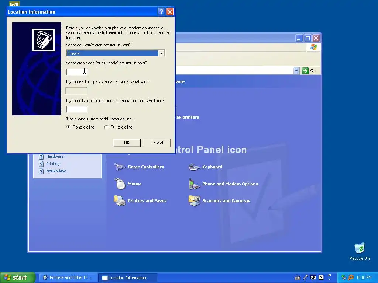Open the Keyboard control panel icon
Screen dimensions: 378x283
click(x=194, y=167)
